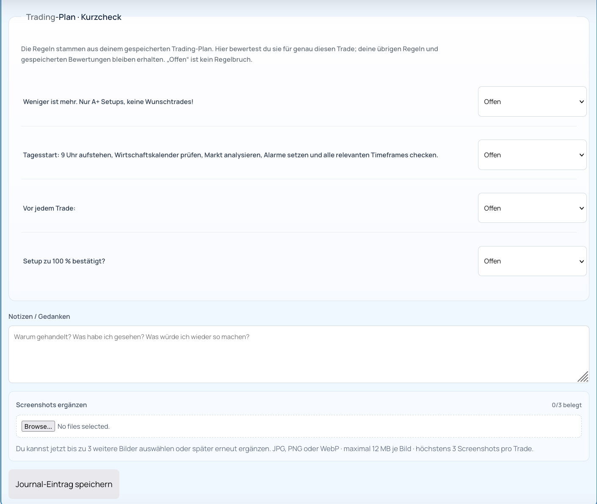
Task: Click the 'Screenshots ergänzen' heading
Action: point(51,405)
